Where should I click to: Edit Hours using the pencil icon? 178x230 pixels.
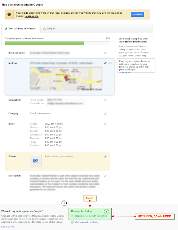[x=105, y=124]
